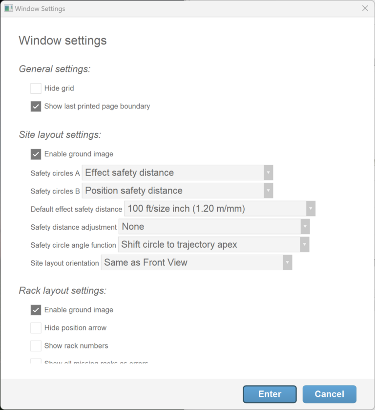Check the Hide position arrow box
This screenshot has width=375, height=410.
click(36, 328)
